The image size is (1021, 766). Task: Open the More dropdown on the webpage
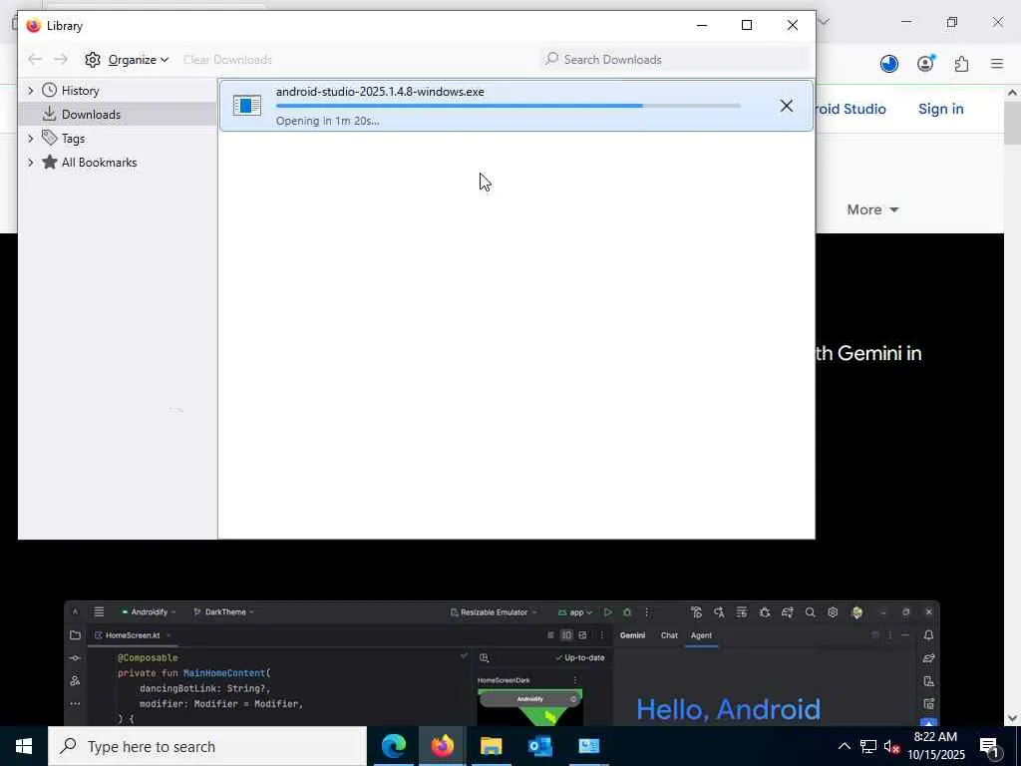[872, 209]
